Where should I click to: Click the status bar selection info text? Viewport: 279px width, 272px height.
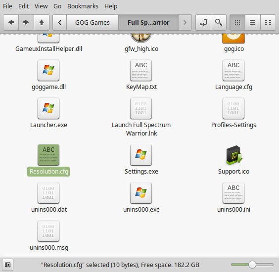[120, 265]
